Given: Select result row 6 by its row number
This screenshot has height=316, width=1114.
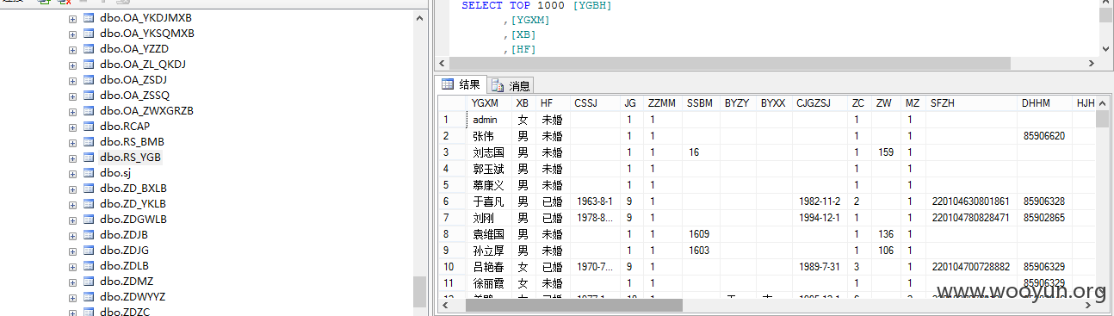Looking at the screenshot, I should pyautogui.click(x=452, y=201).
